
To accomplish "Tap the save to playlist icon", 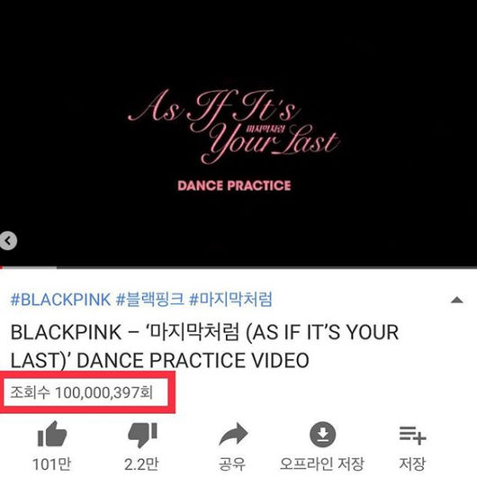I will [412, 436].
